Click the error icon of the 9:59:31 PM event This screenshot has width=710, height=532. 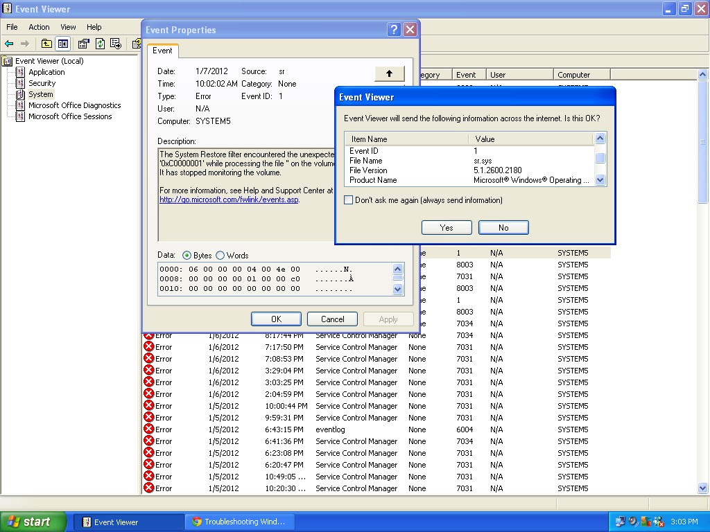148,418
